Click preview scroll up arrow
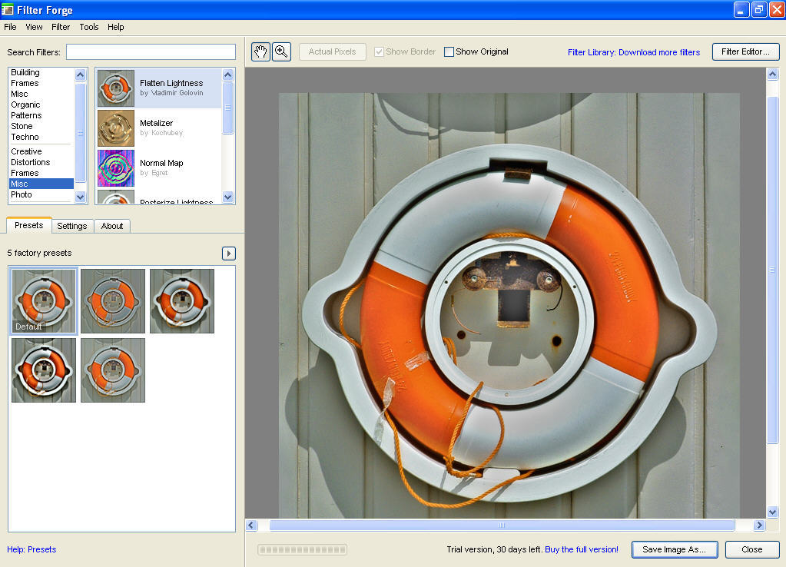Viewport: 786px width, 567px height. [772, 75]
